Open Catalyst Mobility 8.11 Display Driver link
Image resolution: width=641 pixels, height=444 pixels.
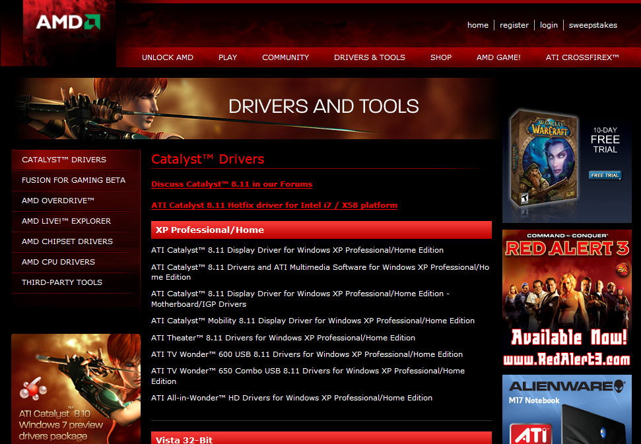pyautogui.click(x=313, y=321)
